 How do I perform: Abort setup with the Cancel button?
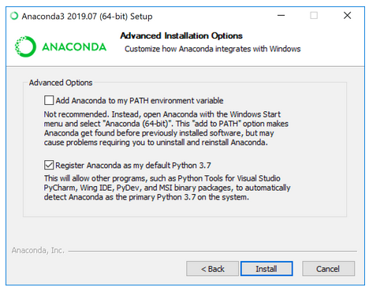click(328, 269)
